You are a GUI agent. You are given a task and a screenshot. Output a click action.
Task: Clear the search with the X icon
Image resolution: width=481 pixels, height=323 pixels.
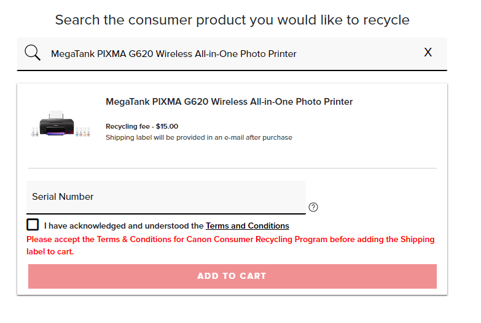[428, 53]
